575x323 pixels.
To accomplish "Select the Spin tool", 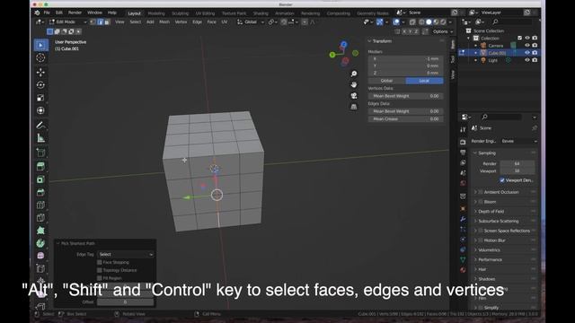I will point(40,243).
